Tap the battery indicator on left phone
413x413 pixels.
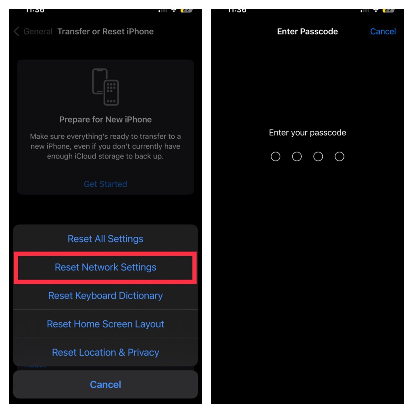(x=186, y=10)
